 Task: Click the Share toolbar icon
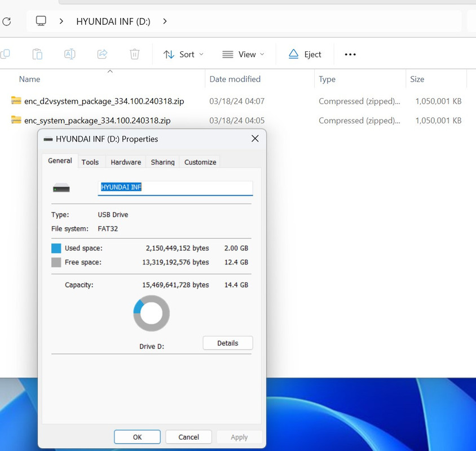coord(102,54)
